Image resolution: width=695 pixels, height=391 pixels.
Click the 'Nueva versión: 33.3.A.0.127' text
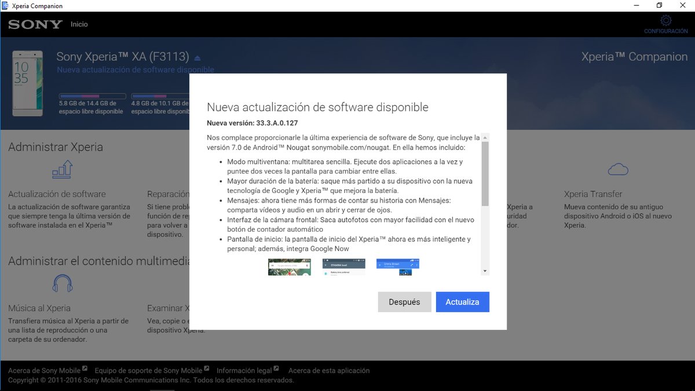[x=253, y=123]
